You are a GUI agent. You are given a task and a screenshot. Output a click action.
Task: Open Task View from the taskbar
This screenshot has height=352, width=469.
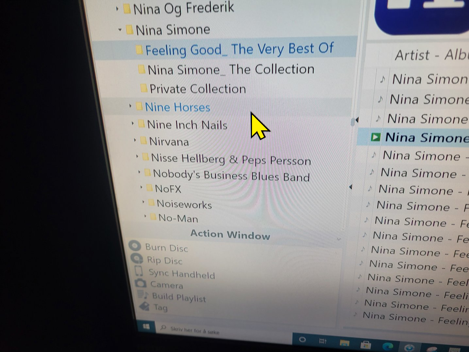(x=323, y=342)
